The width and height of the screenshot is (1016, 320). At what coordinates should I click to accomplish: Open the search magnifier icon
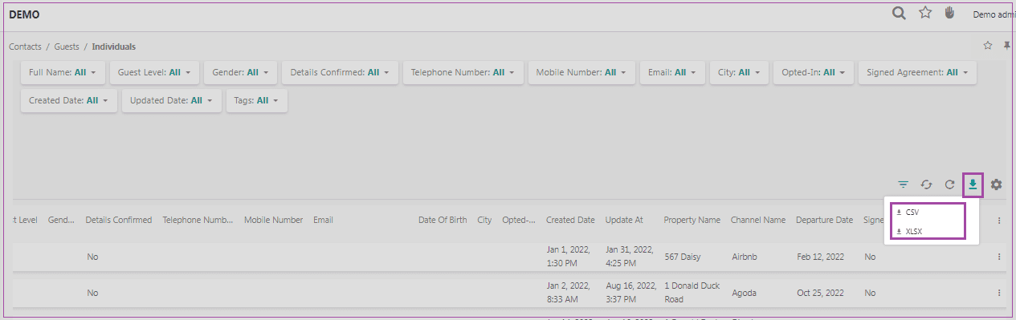pyautogui.click(x=900, y=14)
